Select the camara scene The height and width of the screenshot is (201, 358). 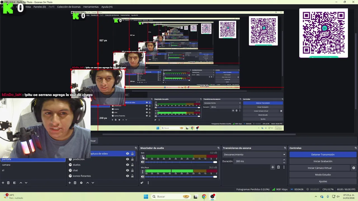[x=33, y=165]
